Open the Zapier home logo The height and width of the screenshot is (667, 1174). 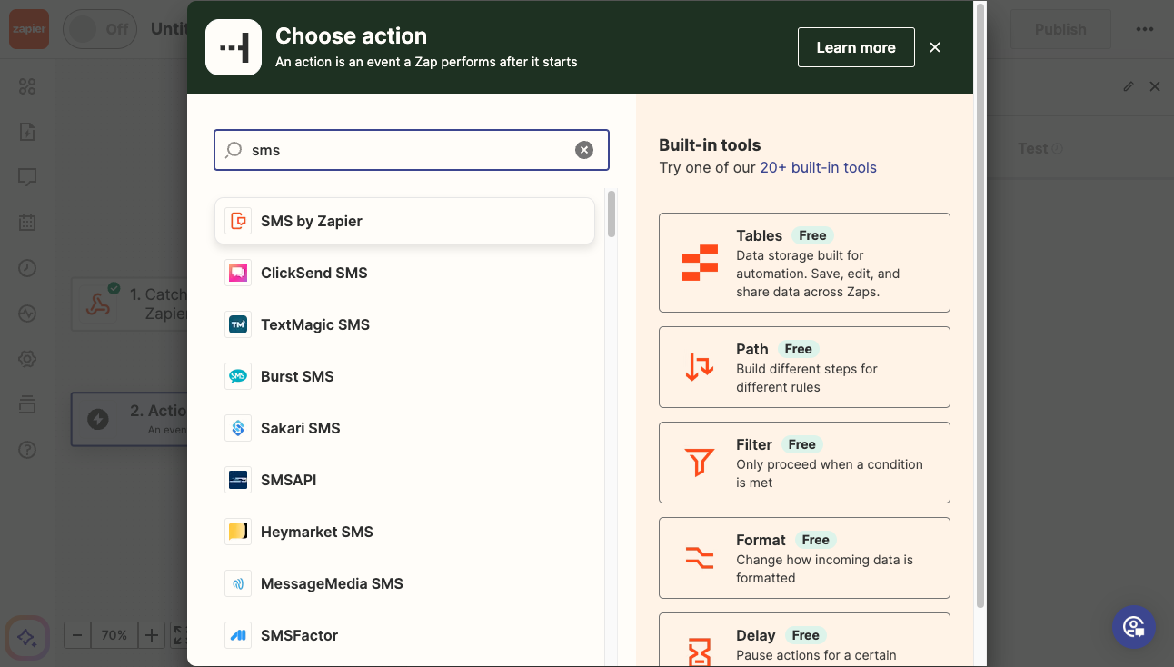28,29
